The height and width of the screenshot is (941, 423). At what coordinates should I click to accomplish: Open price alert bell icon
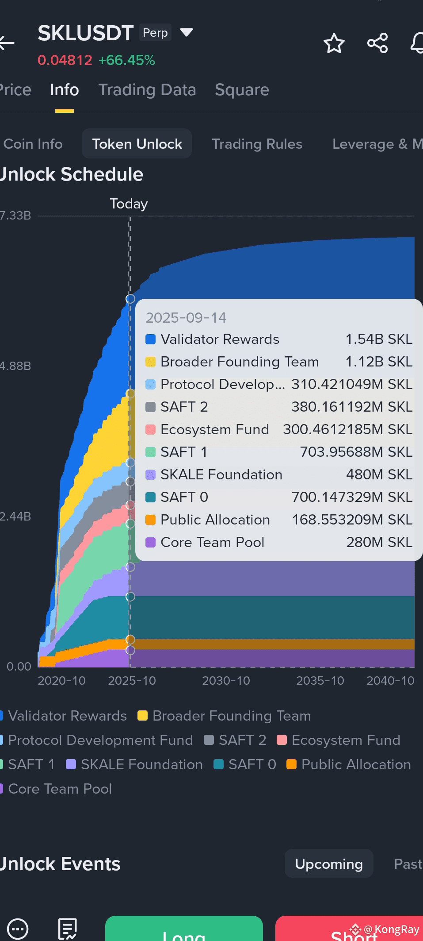pos(416,43)
